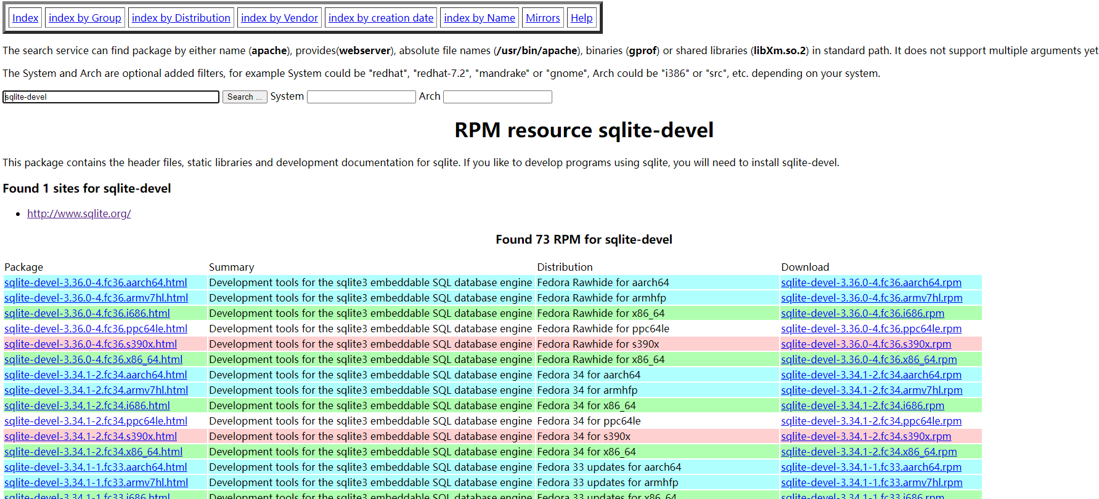Download sqlite-devel-3.34.1-1.fc33.armv7hl.rpm
The width and height of the screenshot is (1099, 499).
click(x=872, y=482)
